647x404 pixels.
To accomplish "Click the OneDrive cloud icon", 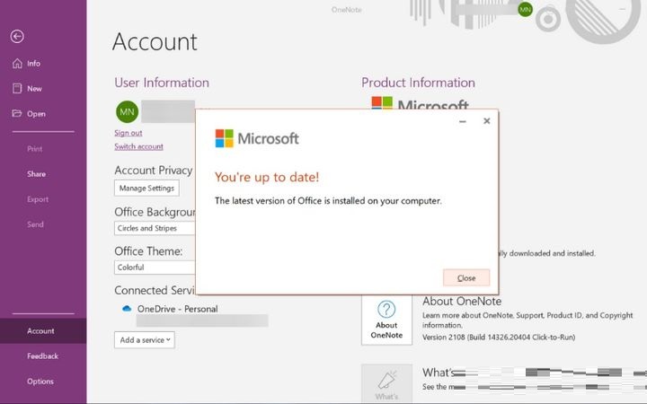I will pos(127,309).
